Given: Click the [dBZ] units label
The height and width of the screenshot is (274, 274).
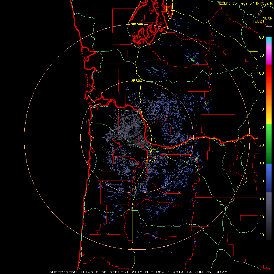Looking at the screenshot, I should (258, 21).
